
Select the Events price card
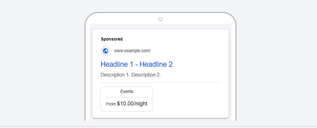[x=127, y=99]
